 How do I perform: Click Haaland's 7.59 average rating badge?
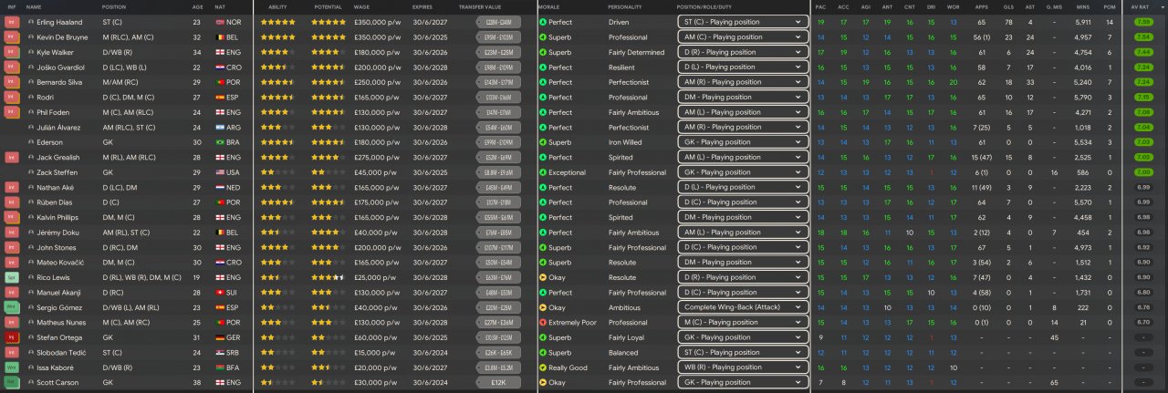point(1142,22)
